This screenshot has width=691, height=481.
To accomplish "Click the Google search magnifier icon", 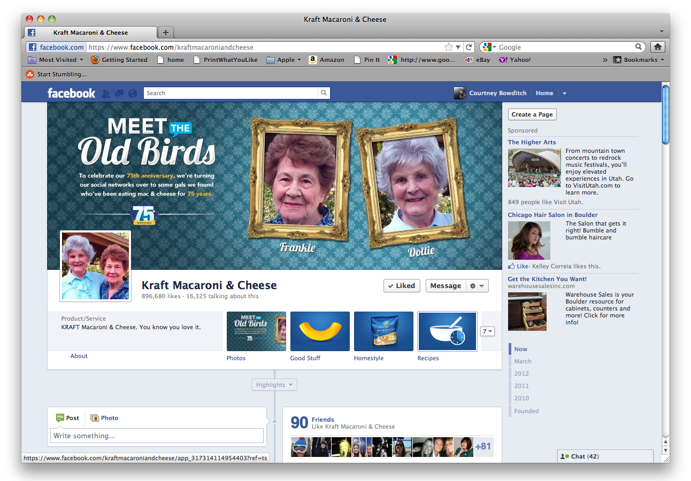I will coord(639,47).
